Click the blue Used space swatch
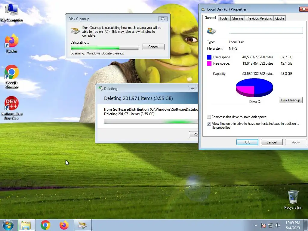Screen dimensions: 308x231 (209, 57)
